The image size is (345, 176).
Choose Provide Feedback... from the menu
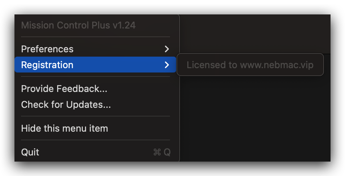click(64, 89)
